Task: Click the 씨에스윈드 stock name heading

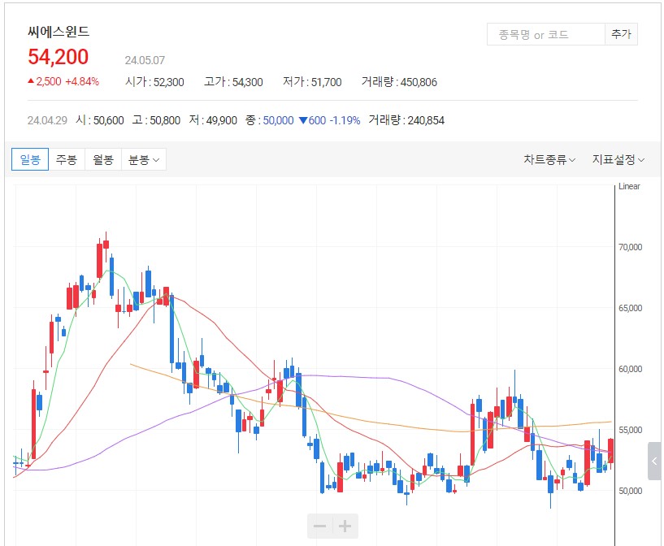Action: point(59,32)
